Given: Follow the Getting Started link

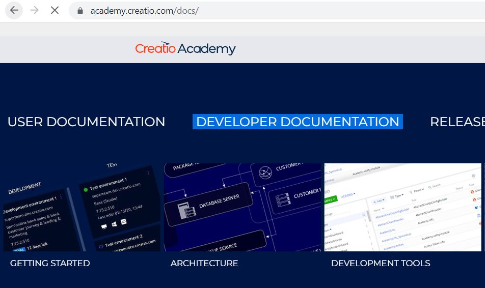Looking at the screenshot, I should point(50,263).
